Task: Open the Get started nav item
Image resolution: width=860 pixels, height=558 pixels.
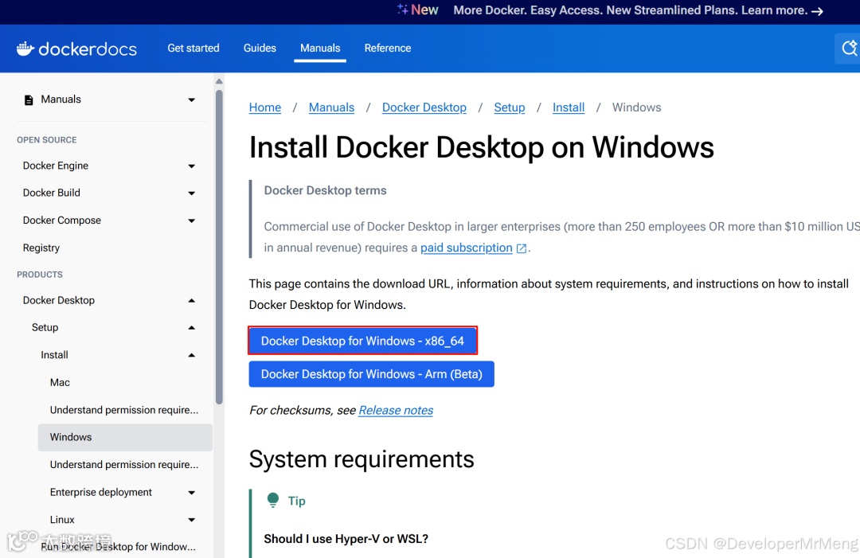Action: pos(193,49)
